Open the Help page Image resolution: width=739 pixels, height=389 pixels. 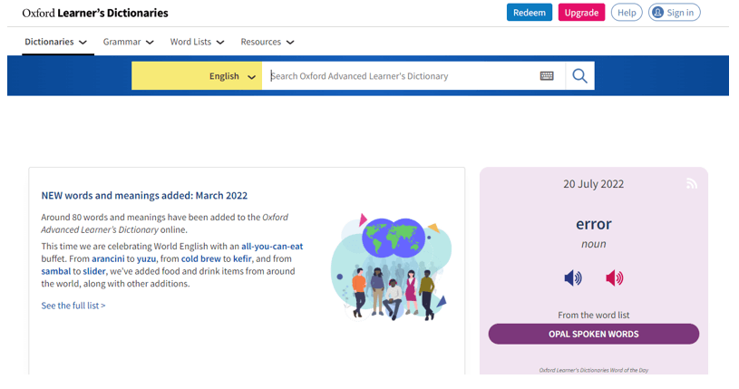[627, 13]
